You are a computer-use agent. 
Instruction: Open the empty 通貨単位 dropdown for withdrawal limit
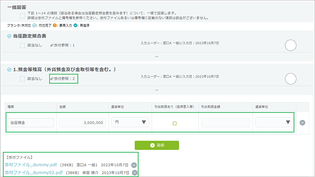pos(274,122)
